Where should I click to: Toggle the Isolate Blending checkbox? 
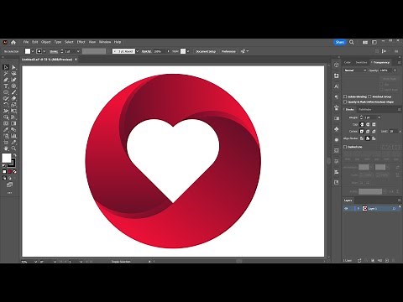pos(345,96)
